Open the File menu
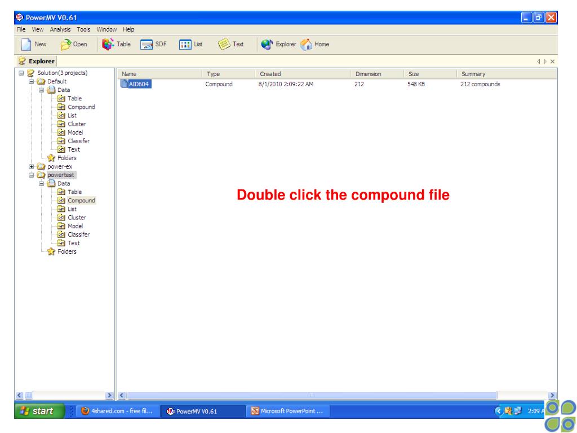 pyautogui.click(x=21, y=29)
